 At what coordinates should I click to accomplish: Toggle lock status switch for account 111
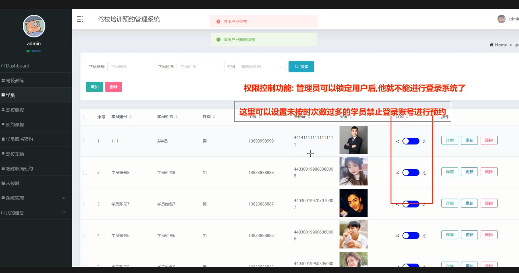coord(411,141)
